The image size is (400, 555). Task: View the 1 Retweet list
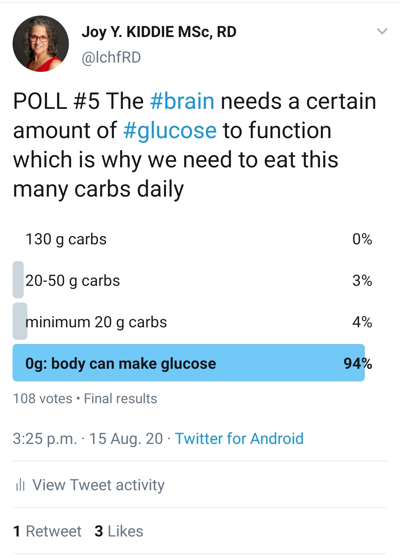[x=47, y=531]
